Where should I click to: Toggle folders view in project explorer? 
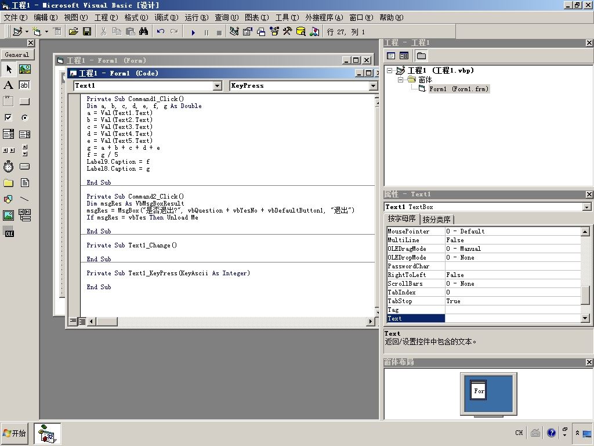[x=421, y=56]
